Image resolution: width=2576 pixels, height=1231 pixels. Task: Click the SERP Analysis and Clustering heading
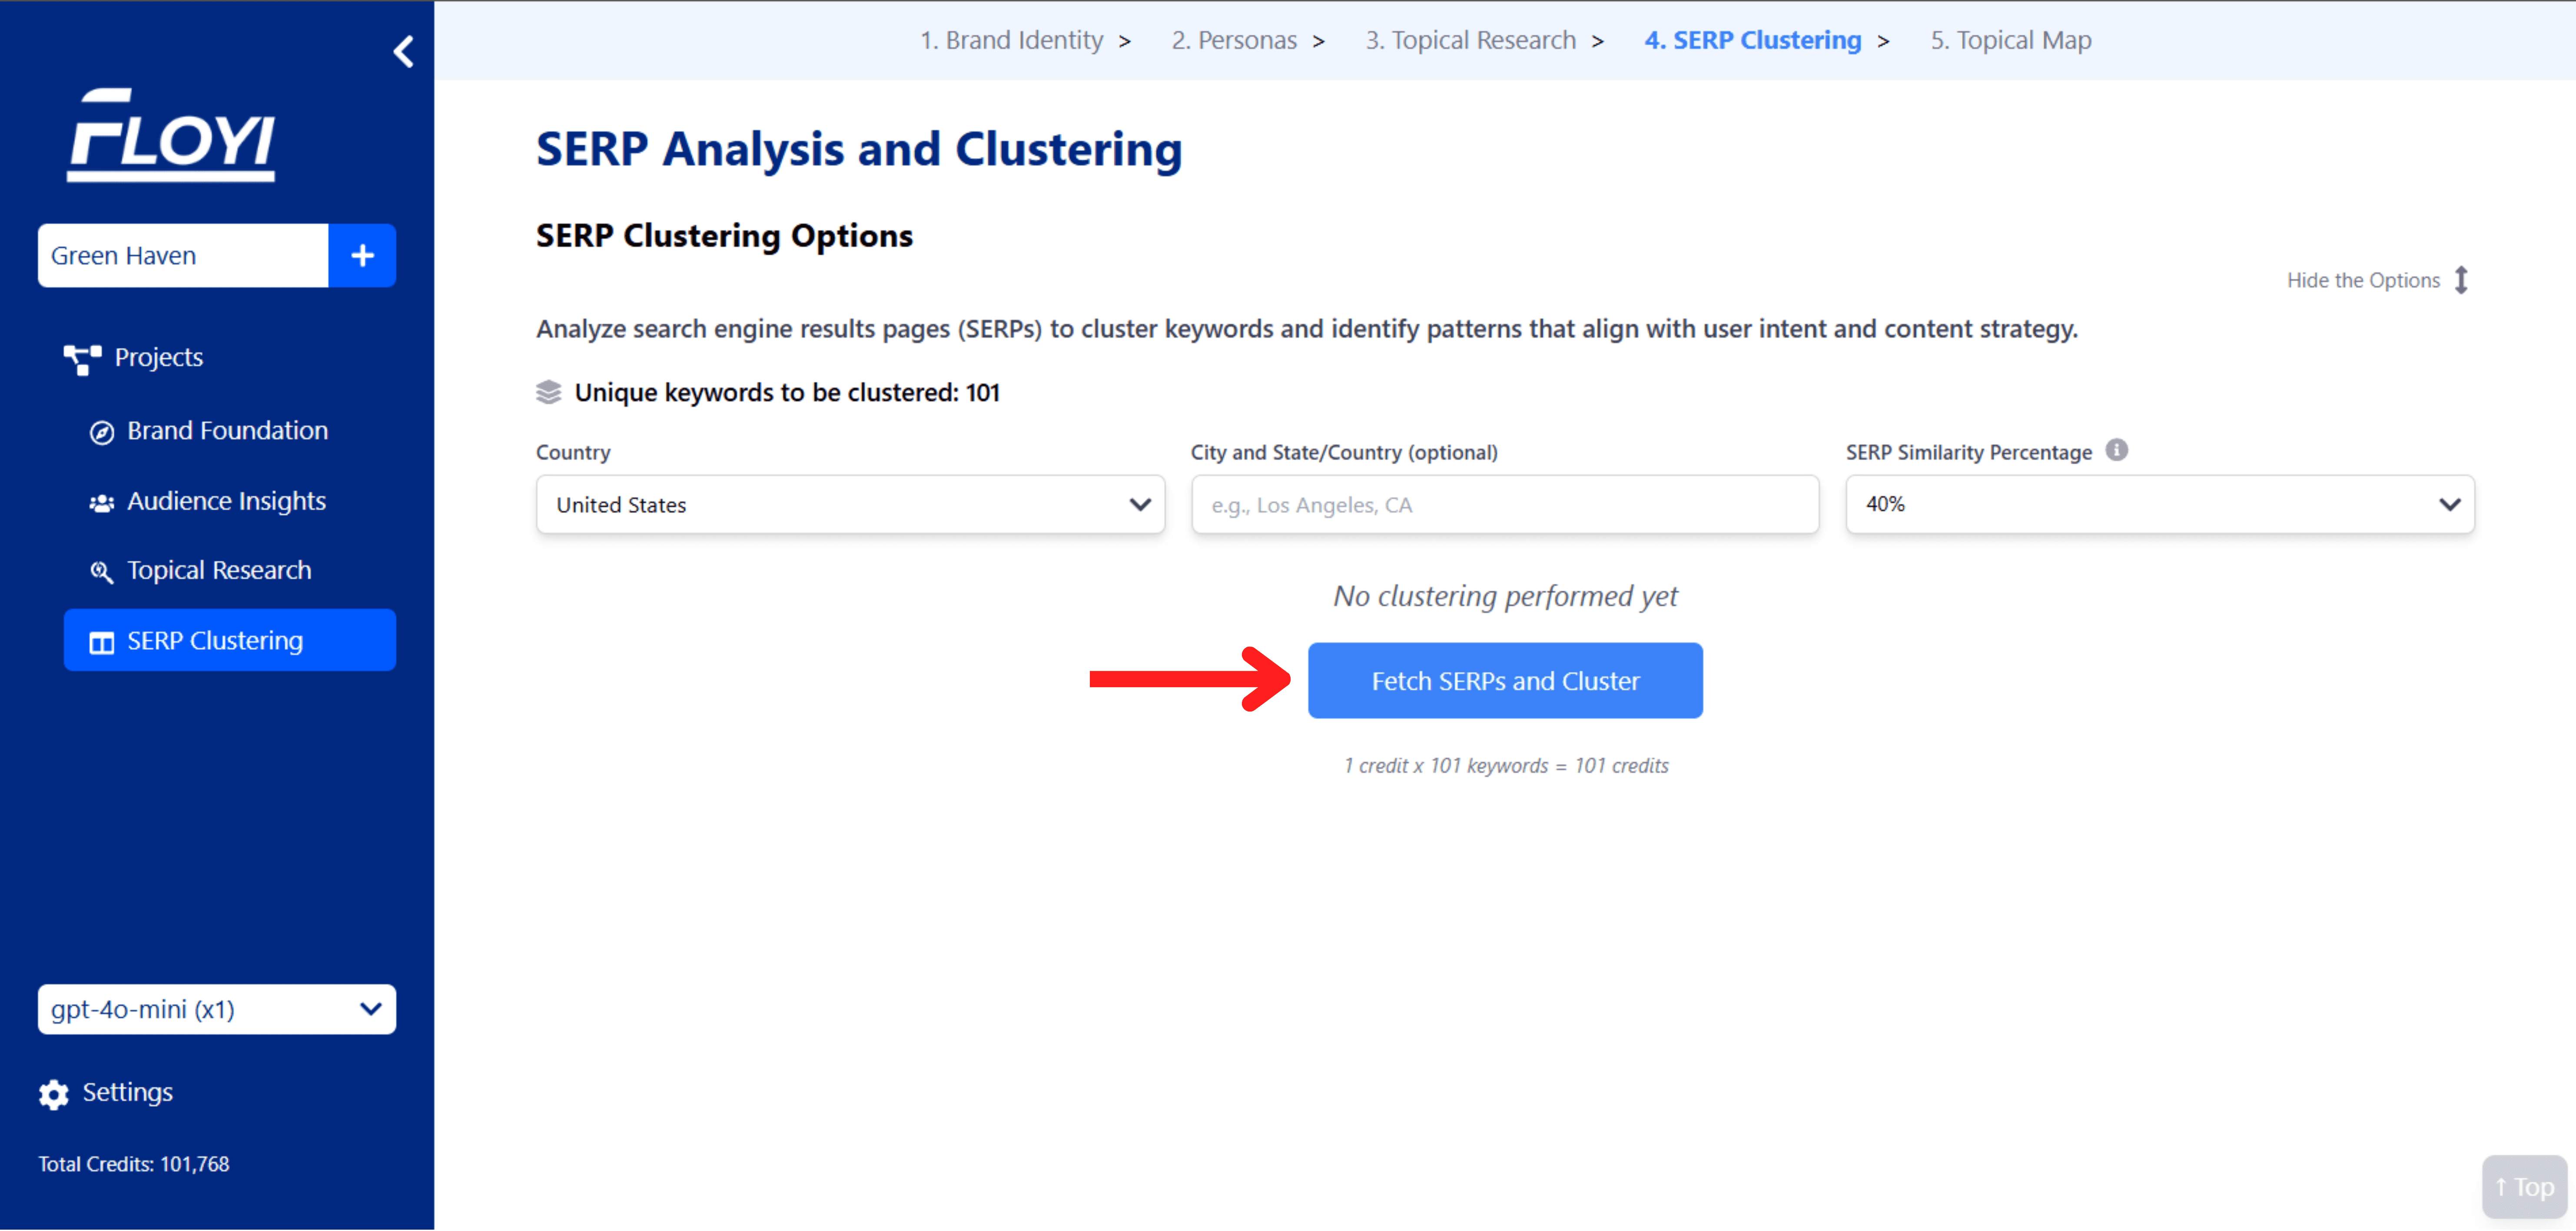click(x=859, y=149)
